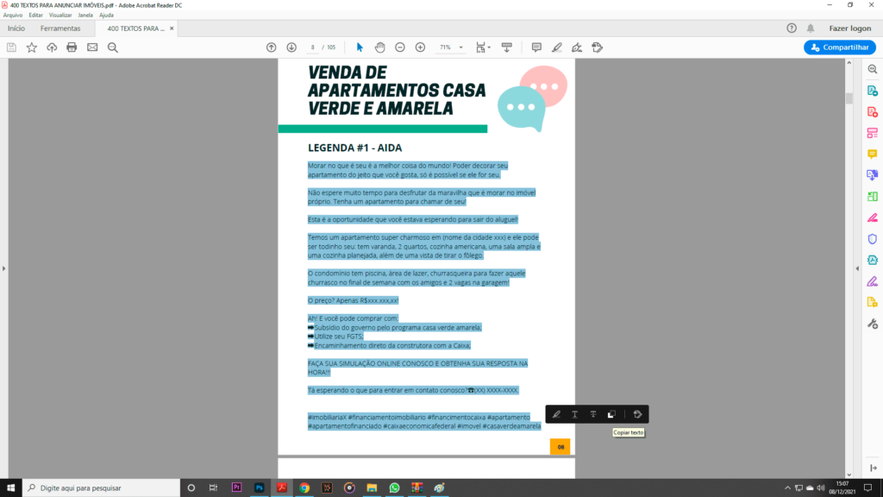This screenshot has height=497, width=883.
Task: Open the Visualizar menu
Action: click(x=60, y=16)
